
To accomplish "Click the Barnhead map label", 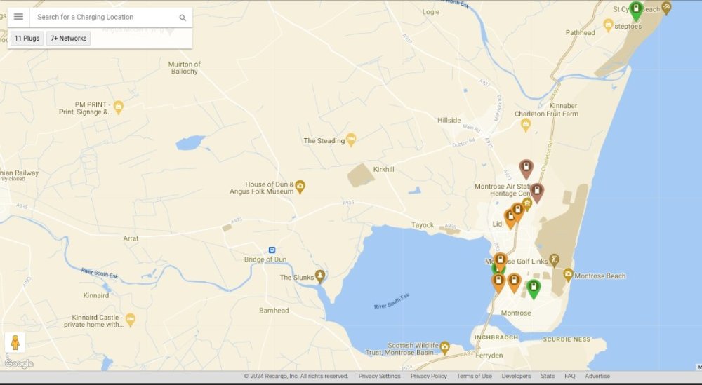I will [274, 311].
